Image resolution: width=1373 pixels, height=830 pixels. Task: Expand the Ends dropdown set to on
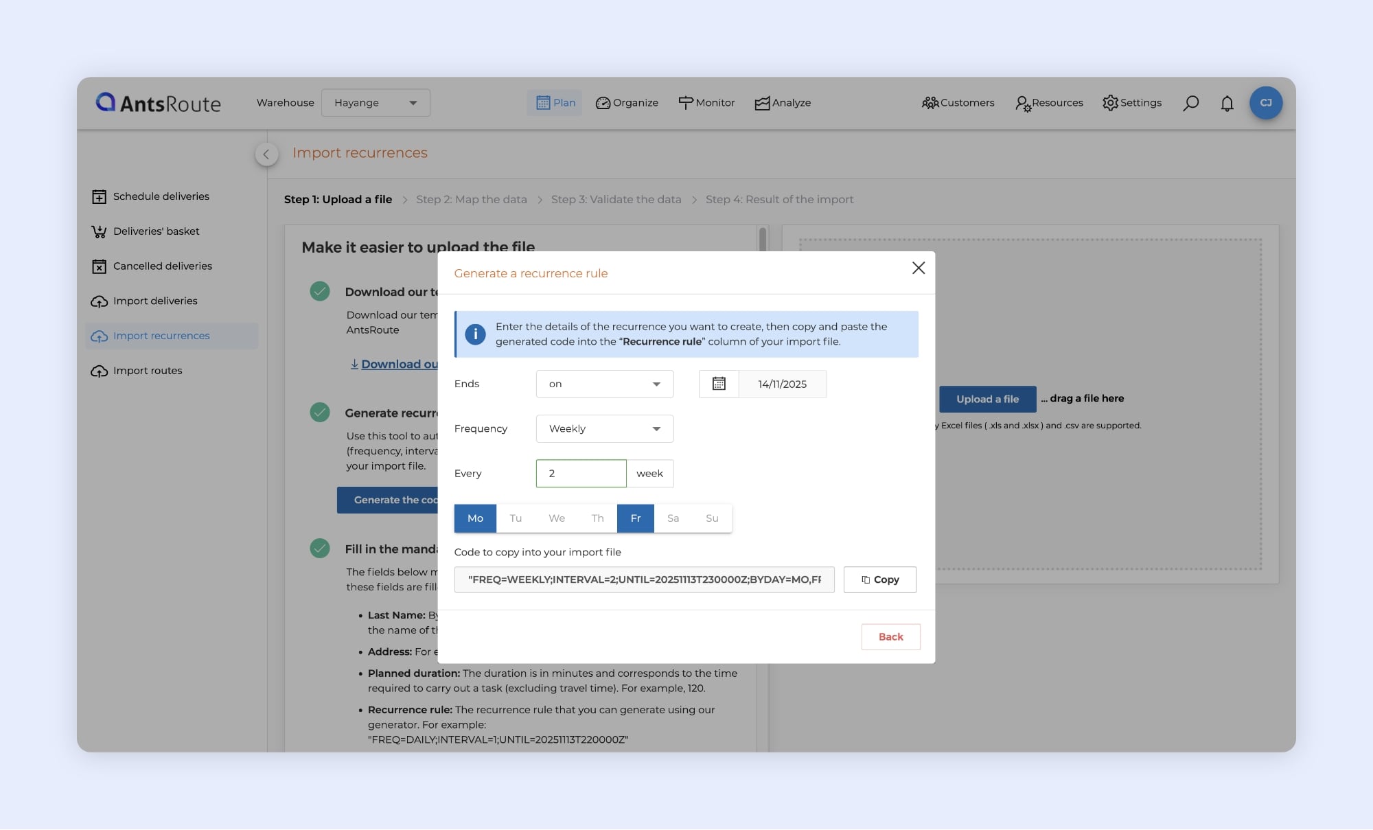(604, 384)
